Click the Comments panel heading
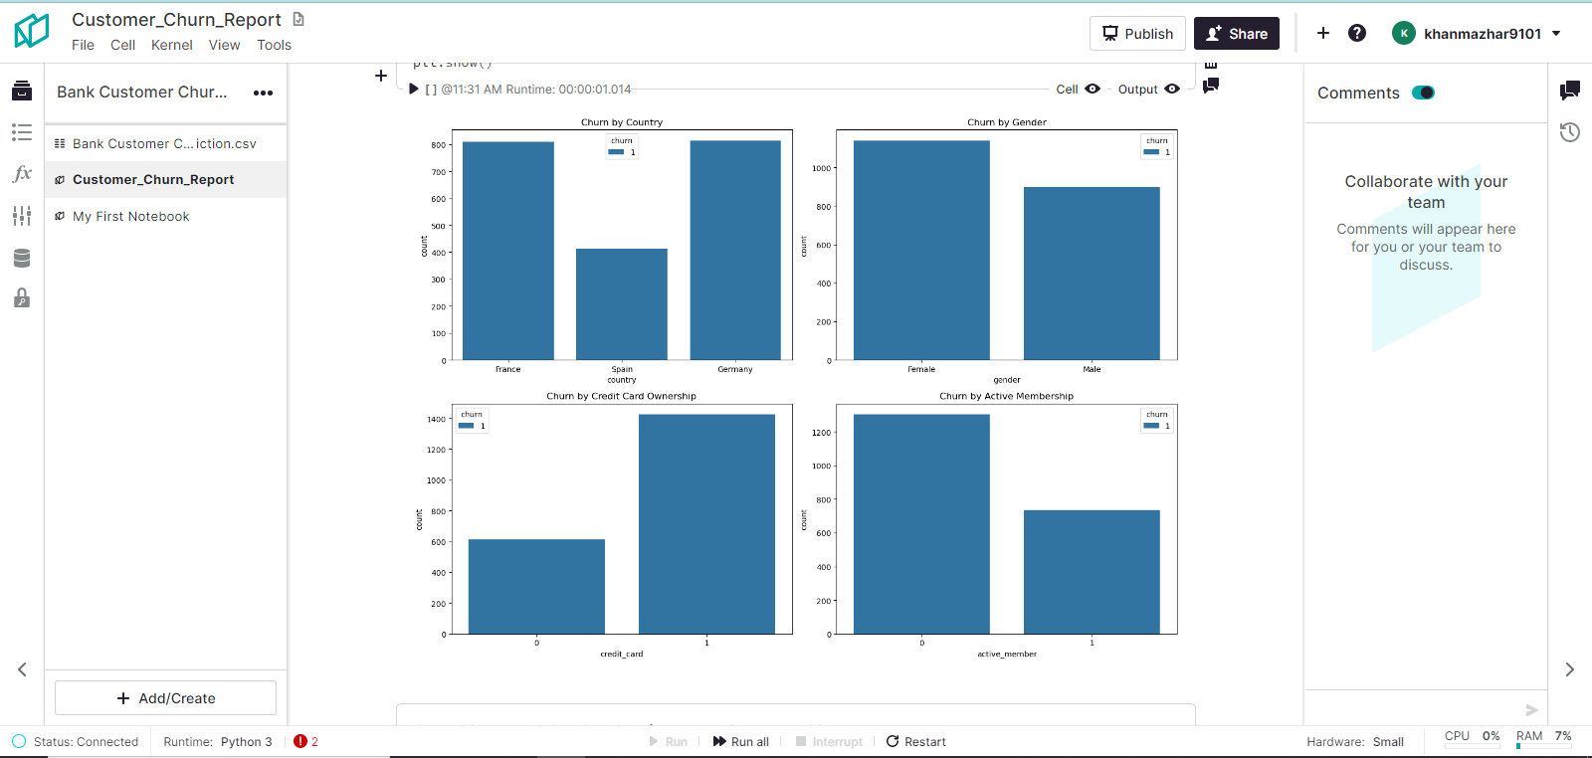Image resolution: width=1592 pixels, height=758 pixels. pos(1358,93)
